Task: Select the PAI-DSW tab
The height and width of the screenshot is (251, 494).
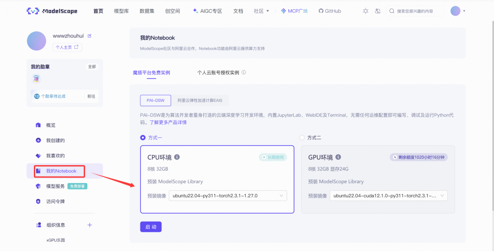Action: click(156, 100)
